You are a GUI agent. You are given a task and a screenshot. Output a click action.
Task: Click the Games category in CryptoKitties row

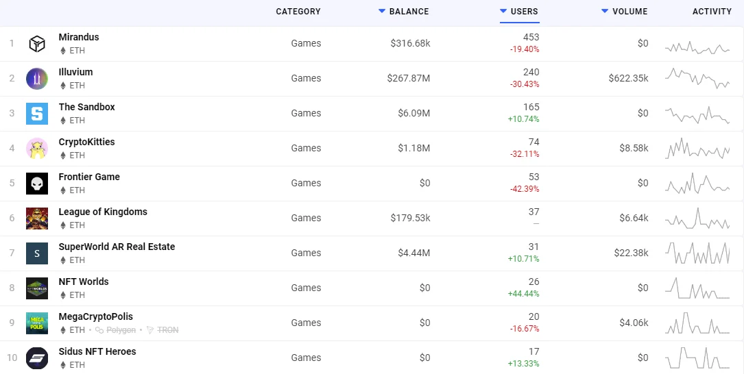tap(306, 149)
